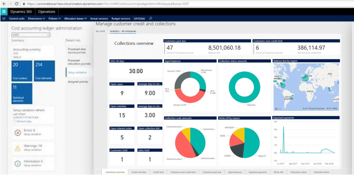Click the red Errors X icon
The width and height of the screenshot is (354, 175).
(x=18, y=133)
